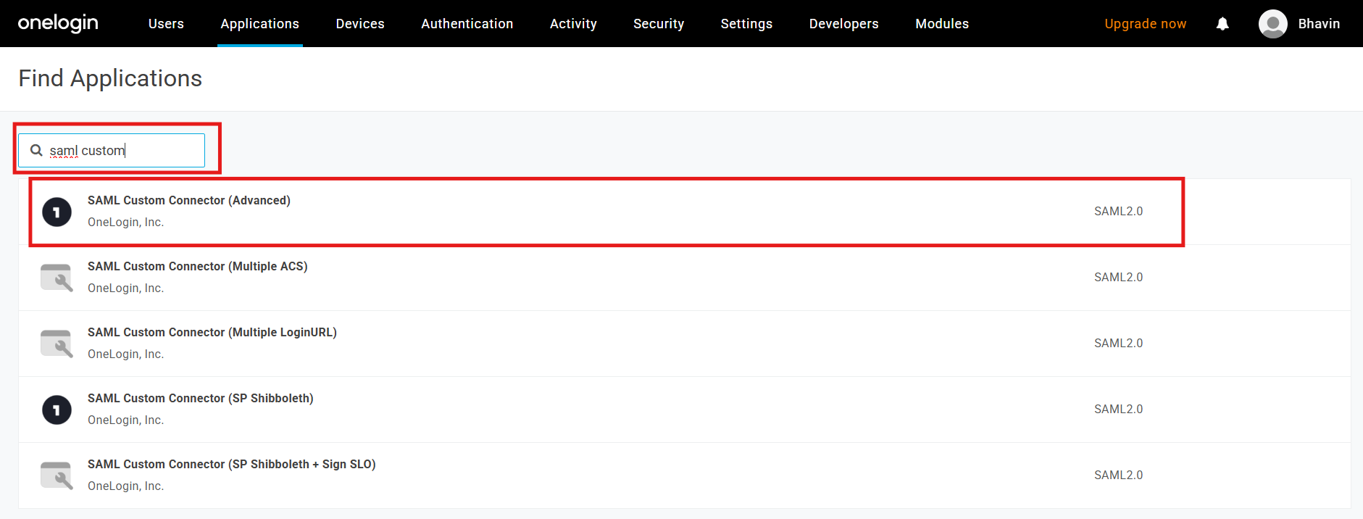Click OneLogin, Inc. under Sign SLO connector
Image resolution: width=1363 pixels, height=519 pixels.
point(125,486)
